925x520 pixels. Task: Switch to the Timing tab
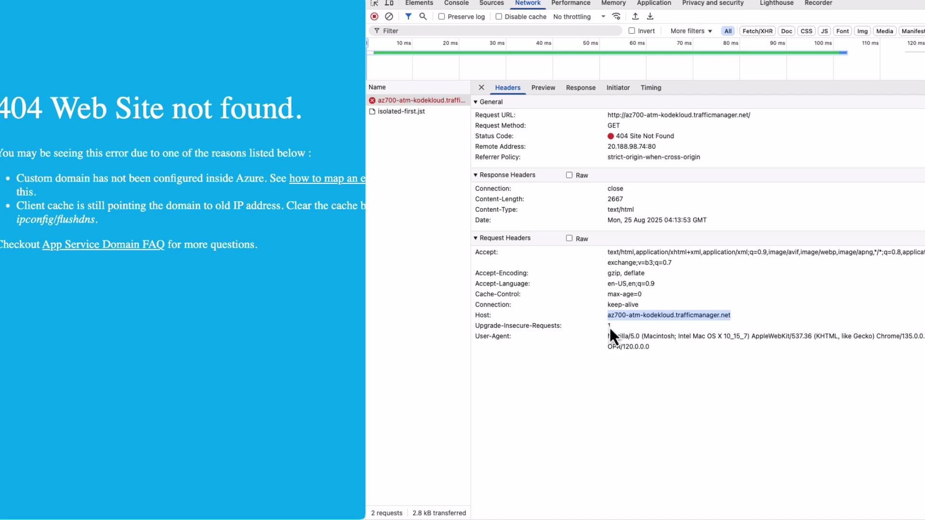(651, 88)
